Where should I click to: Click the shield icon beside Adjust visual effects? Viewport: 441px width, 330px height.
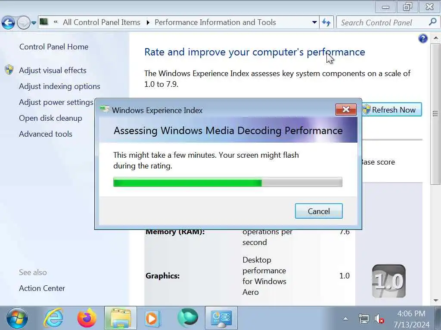(x=9, y=70)
